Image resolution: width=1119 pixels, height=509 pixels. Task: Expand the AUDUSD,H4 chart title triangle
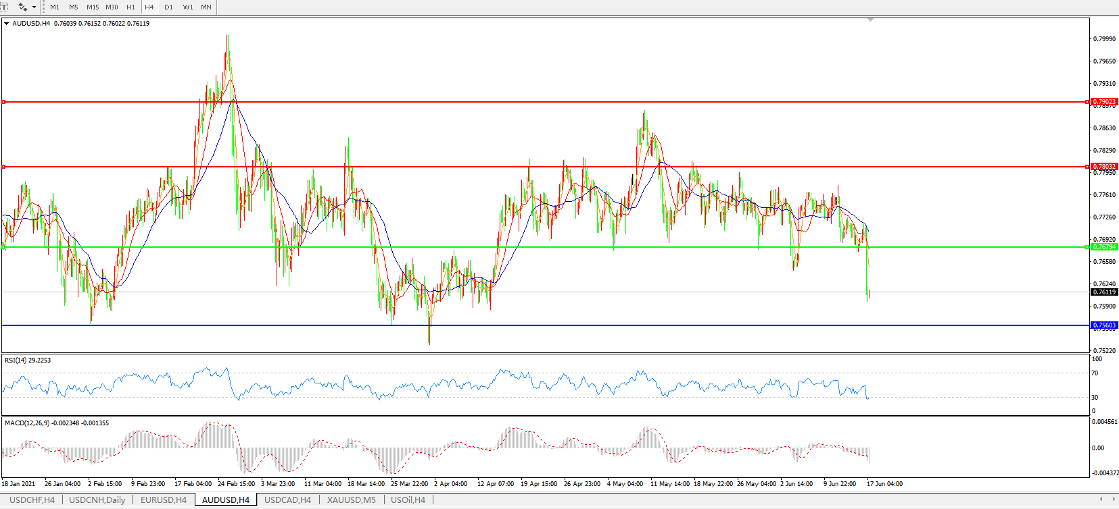pyautogui.click(x=6, y=24)
